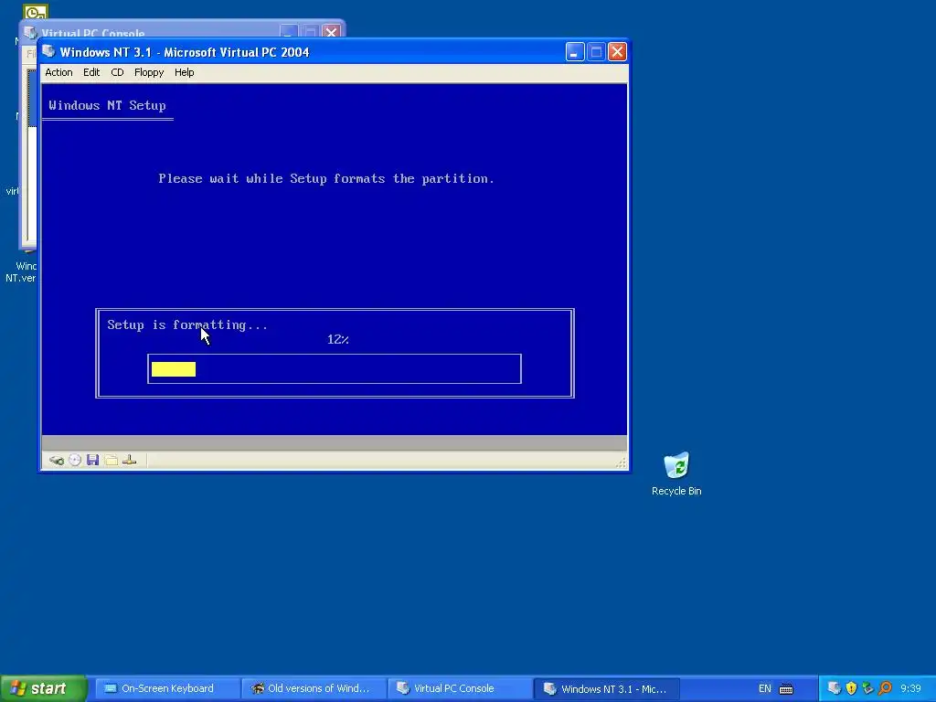Click the shared folder status icon
Image resolution: width=936 pixels, height=702 pixels.
tap(111, 461)
